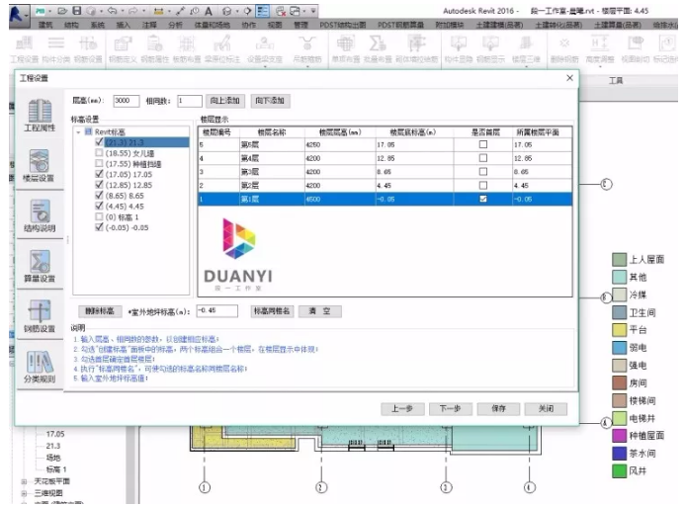Click the Save floppy disk icon
This screenshot has width=685, height=507.
77,11
